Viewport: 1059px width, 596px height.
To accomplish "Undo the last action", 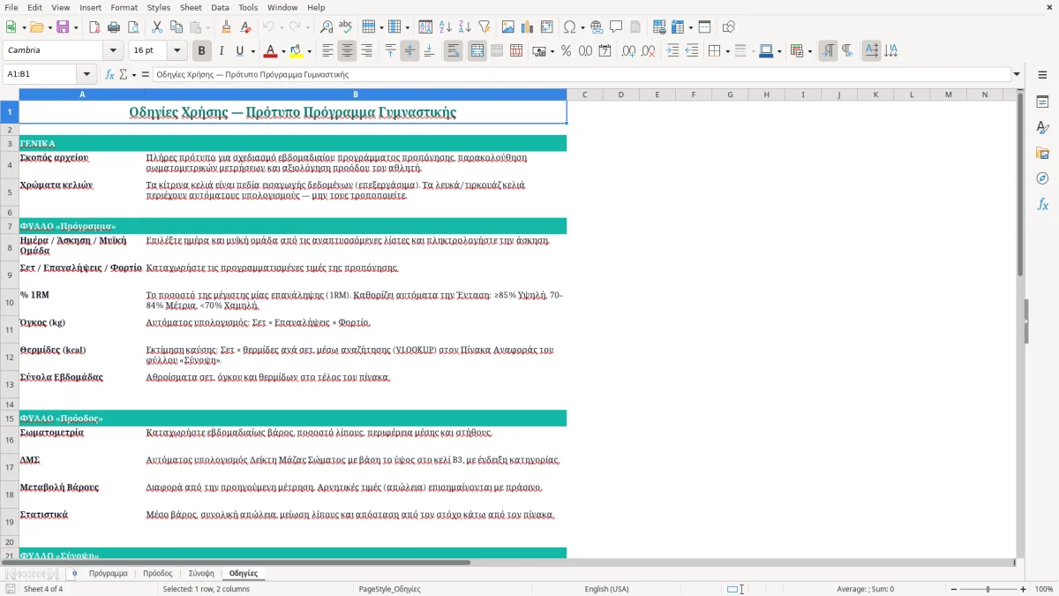I will 269,27.
